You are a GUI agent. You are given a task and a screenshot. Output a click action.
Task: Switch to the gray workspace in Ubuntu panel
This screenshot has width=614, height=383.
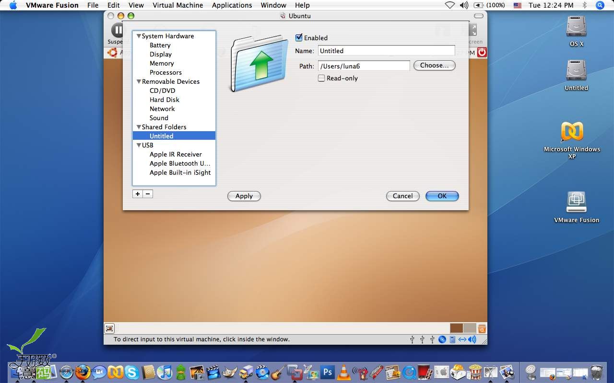pyautogui.click(x=470, y=328)
